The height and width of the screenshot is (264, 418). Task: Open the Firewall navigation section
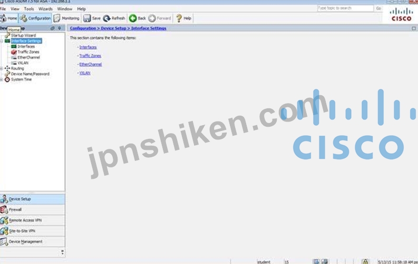[32, 210]
